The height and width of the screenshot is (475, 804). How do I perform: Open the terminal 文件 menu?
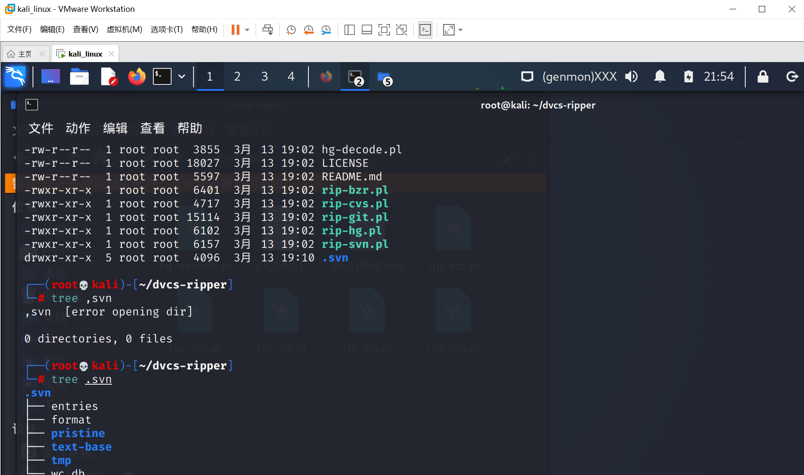click(x=41, y=128)
